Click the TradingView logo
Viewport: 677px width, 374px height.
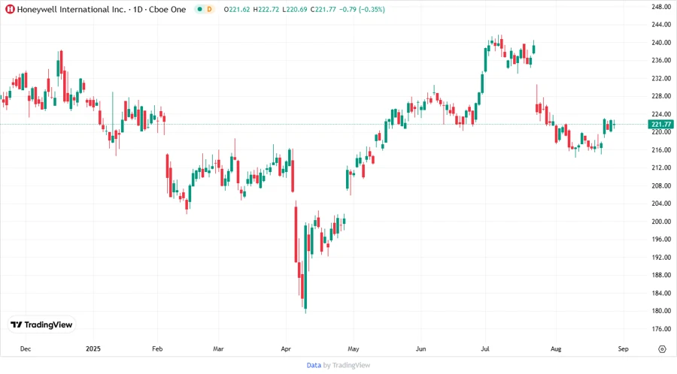click(42, 324)
